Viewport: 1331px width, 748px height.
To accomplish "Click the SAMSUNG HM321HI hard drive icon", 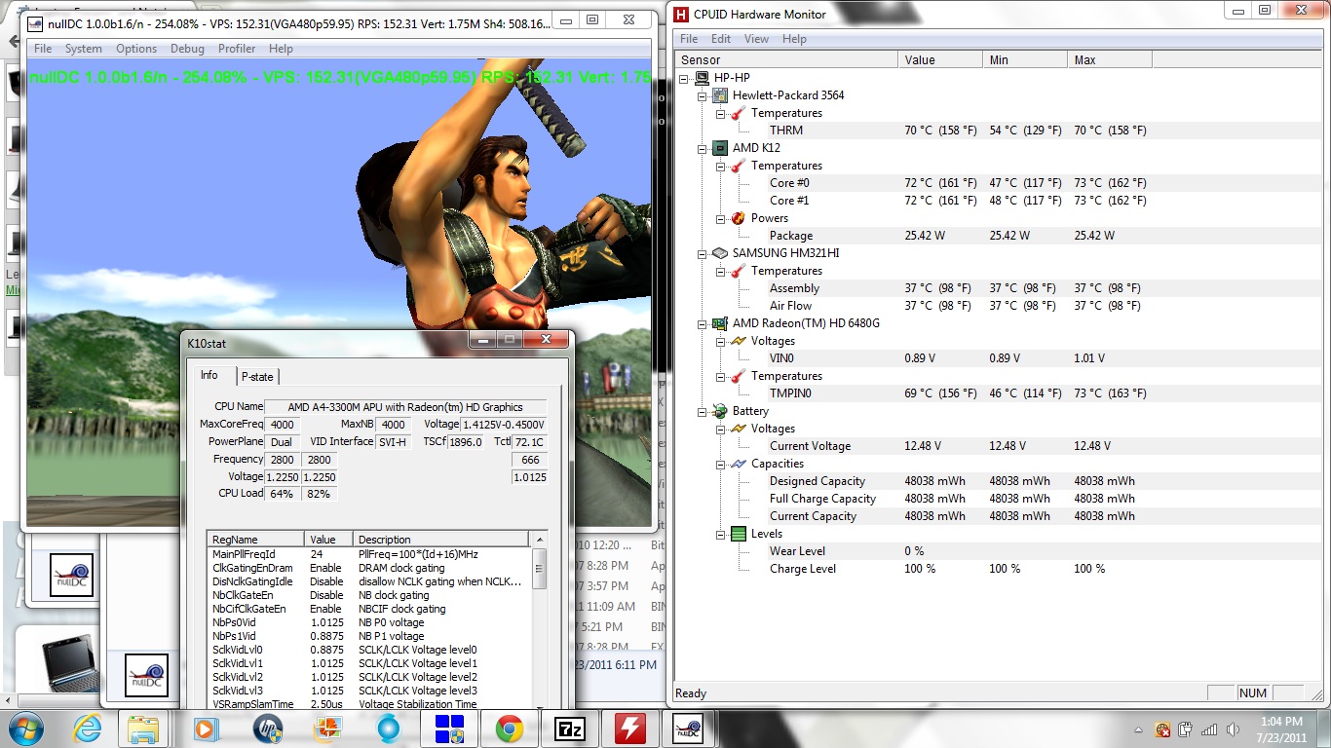I will [720, 253].
